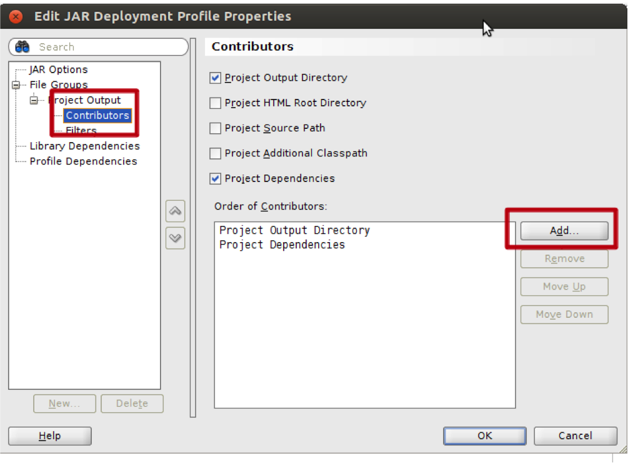This screenshot has width=628, height=463.
Task: Click the New... button
Action: click(x=64, y=404)
